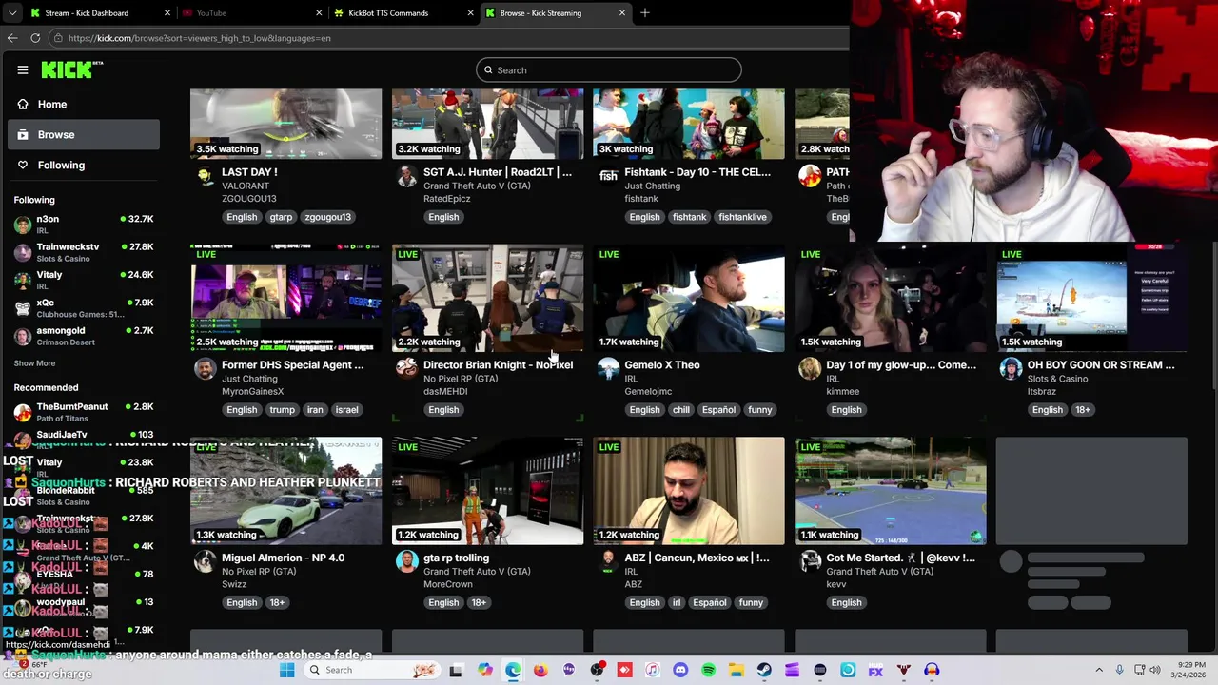
Task: Click the 'chill' tag on Gemelojmc stream
Action: tap(680, 410)
